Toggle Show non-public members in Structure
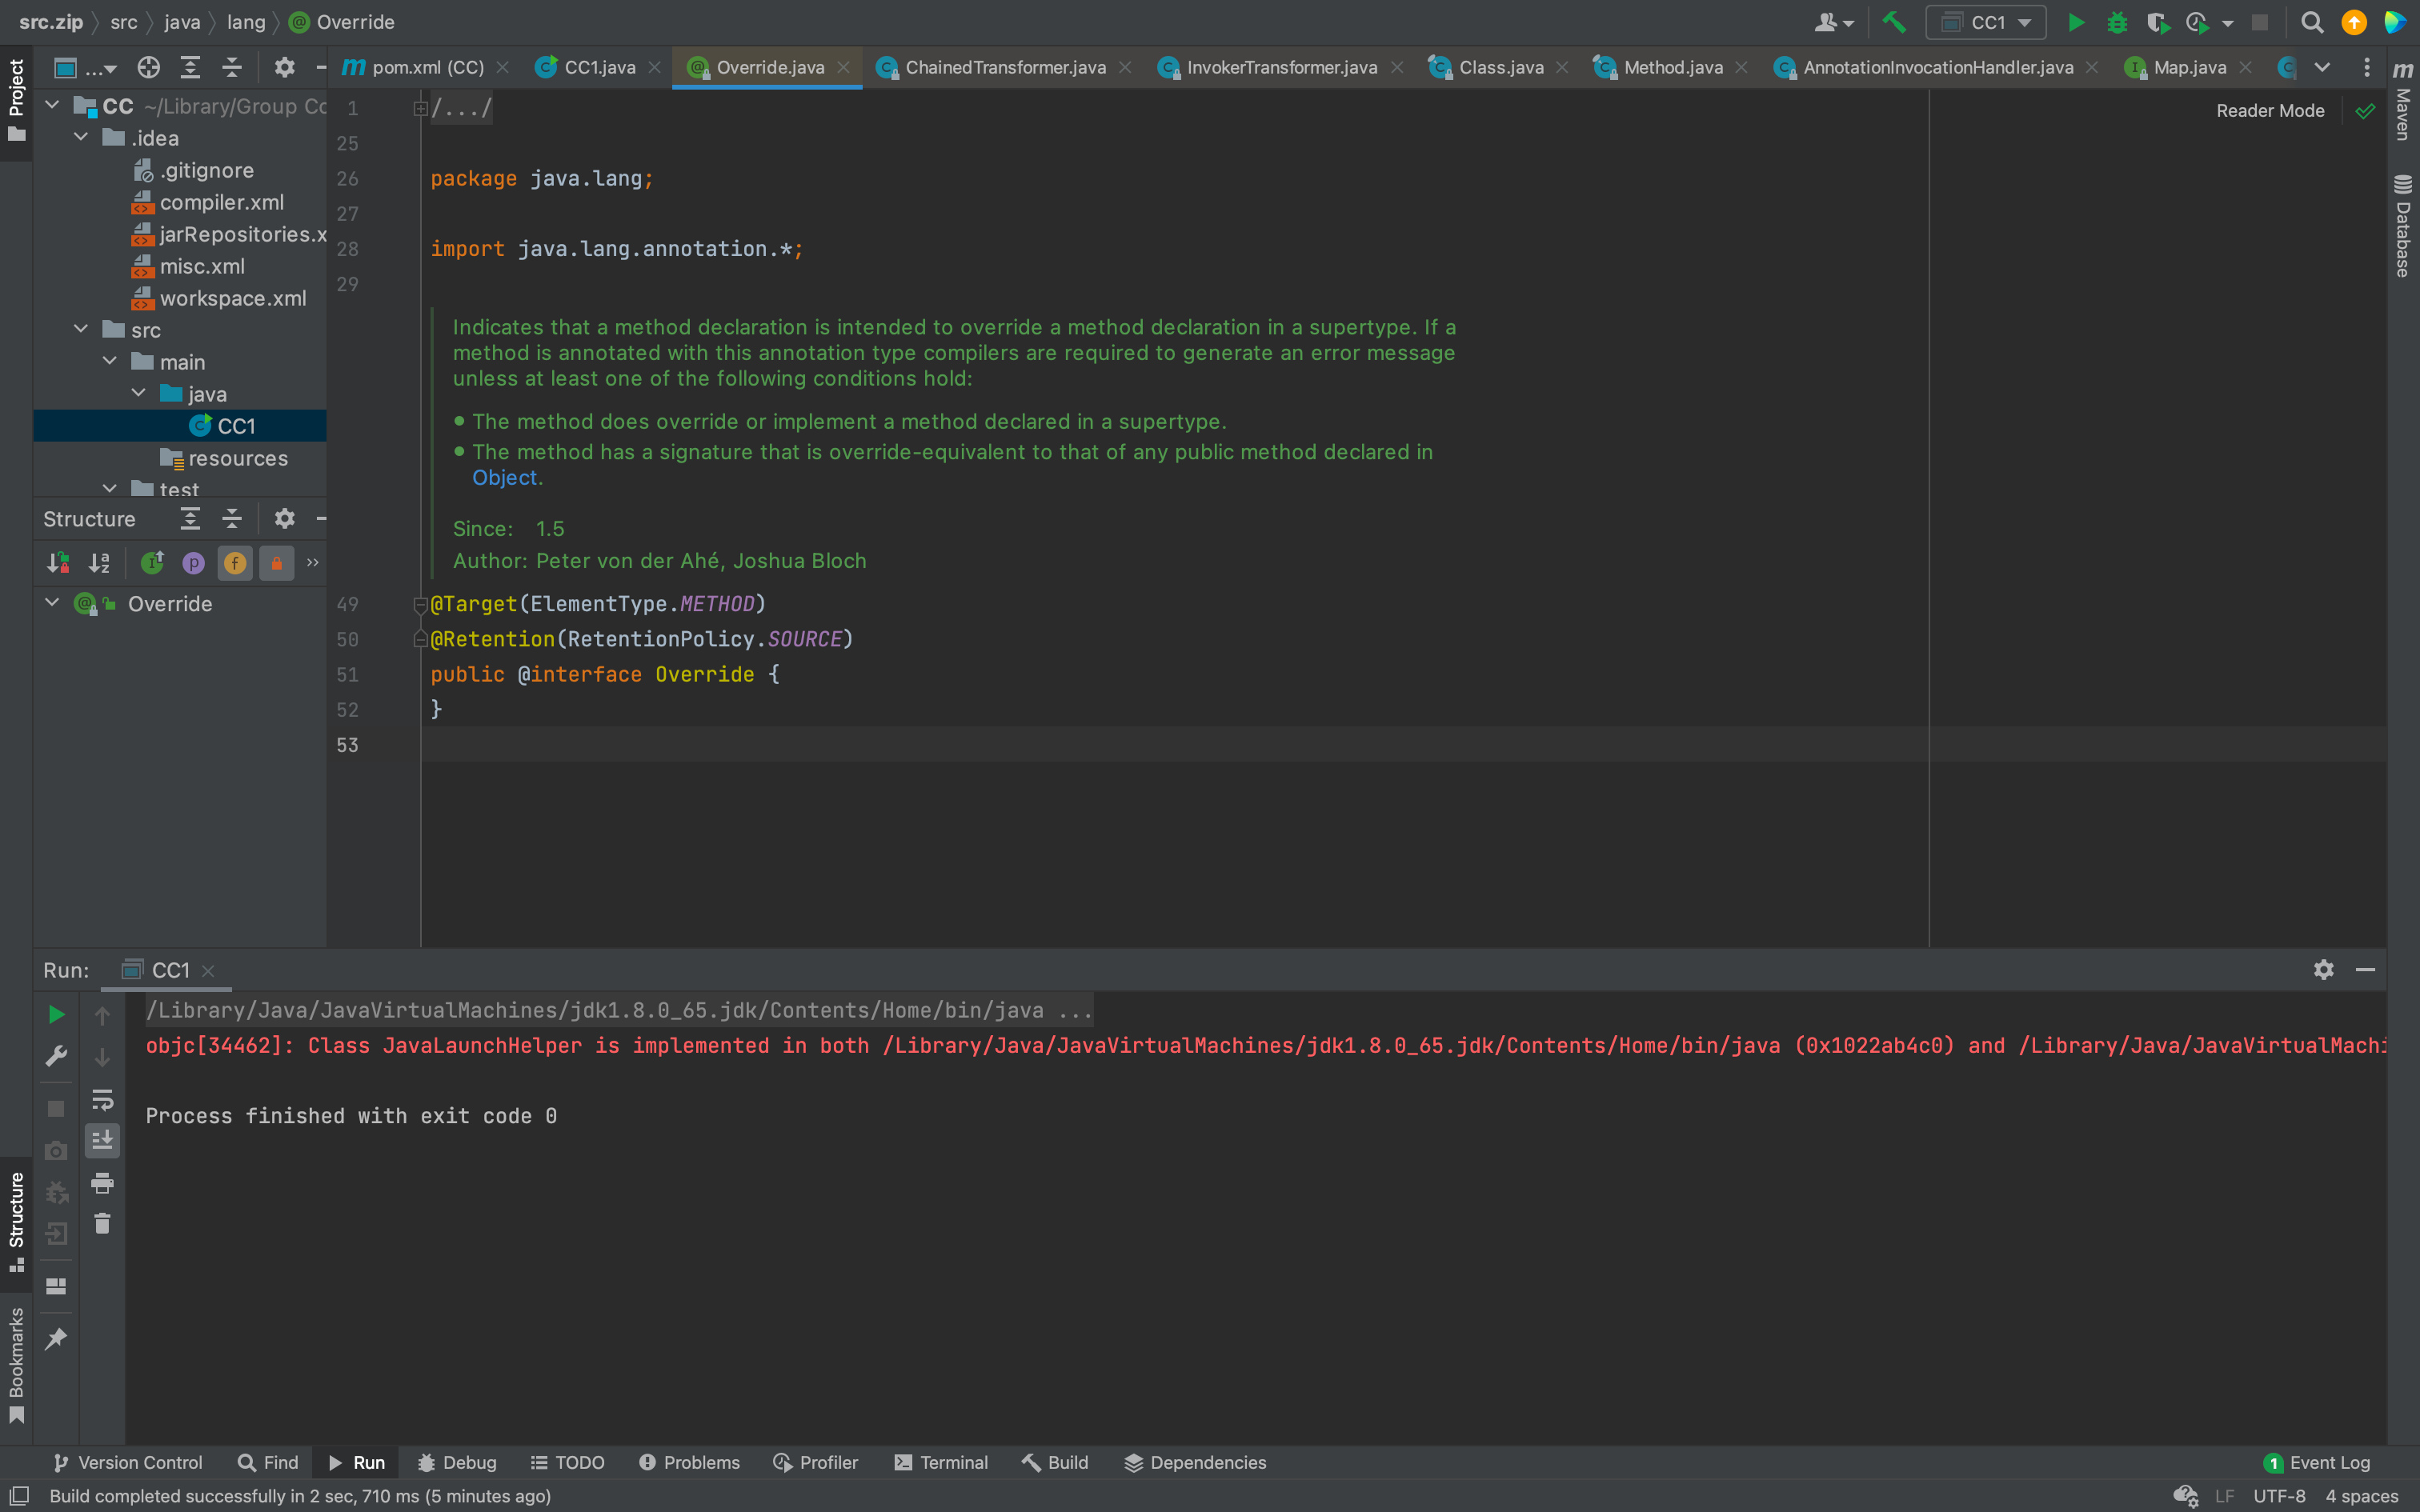This screenshot has height=1512, width=2420. coord(276,563)
